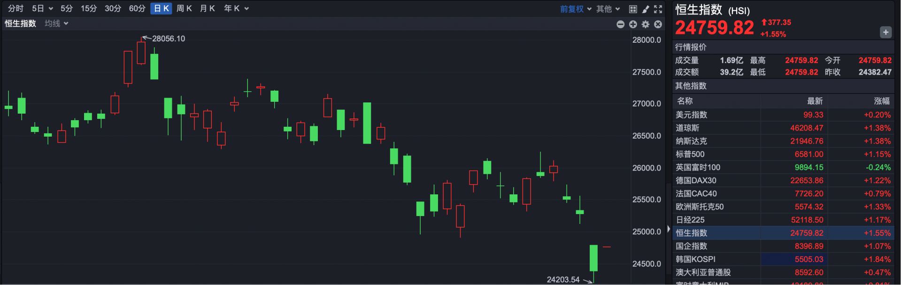
Task: Enter fullscreen chart mode
Action: coord(658,9)
